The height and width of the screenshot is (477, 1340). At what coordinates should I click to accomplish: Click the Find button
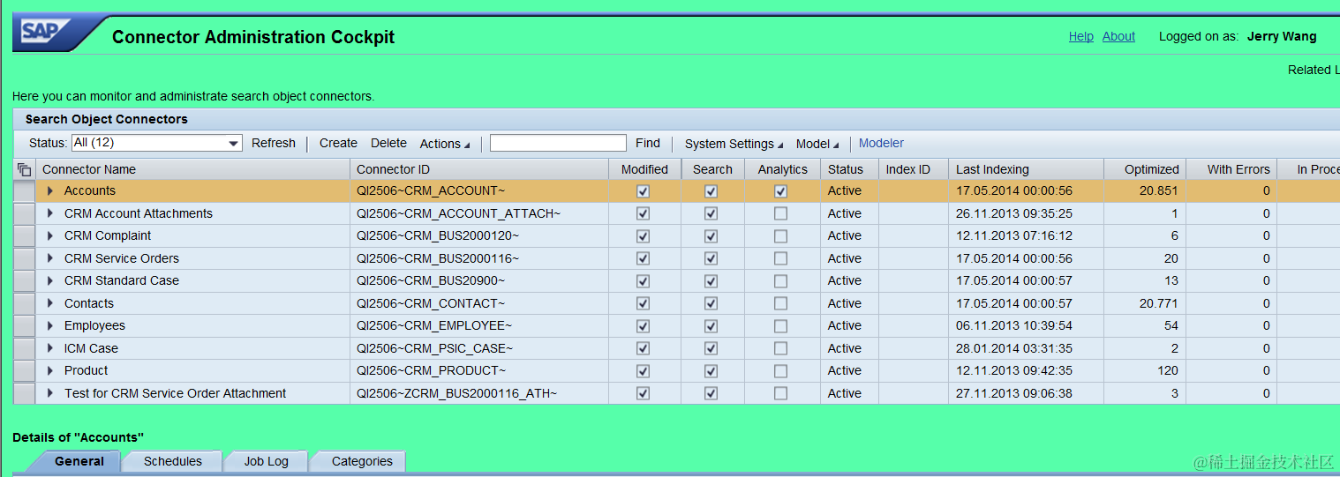[648, 143]
